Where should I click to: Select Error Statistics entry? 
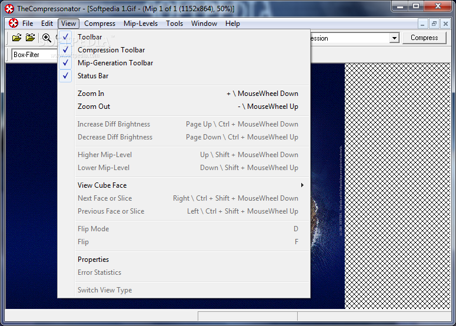(184, 272)
